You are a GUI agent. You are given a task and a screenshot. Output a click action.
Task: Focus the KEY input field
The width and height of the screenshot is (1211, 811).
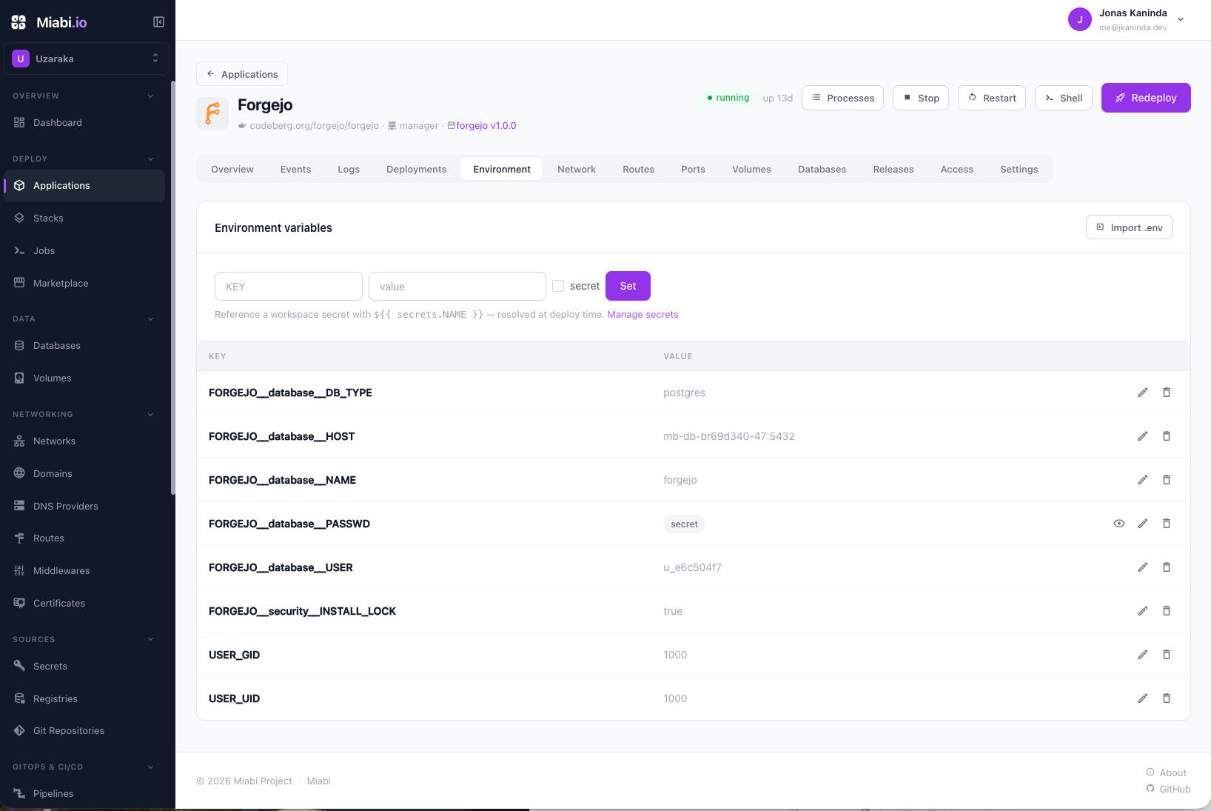[289, 287]
